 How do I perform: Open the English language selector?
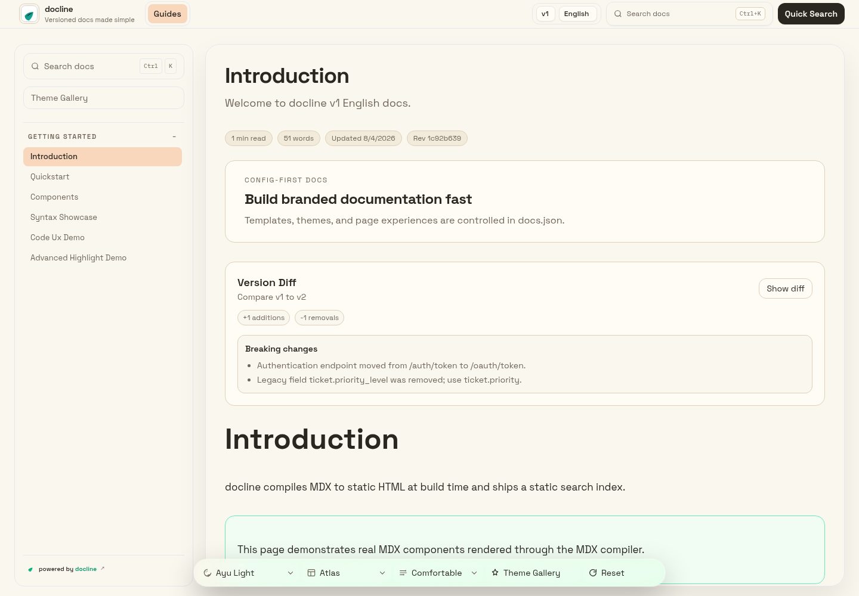pos(577,14)
